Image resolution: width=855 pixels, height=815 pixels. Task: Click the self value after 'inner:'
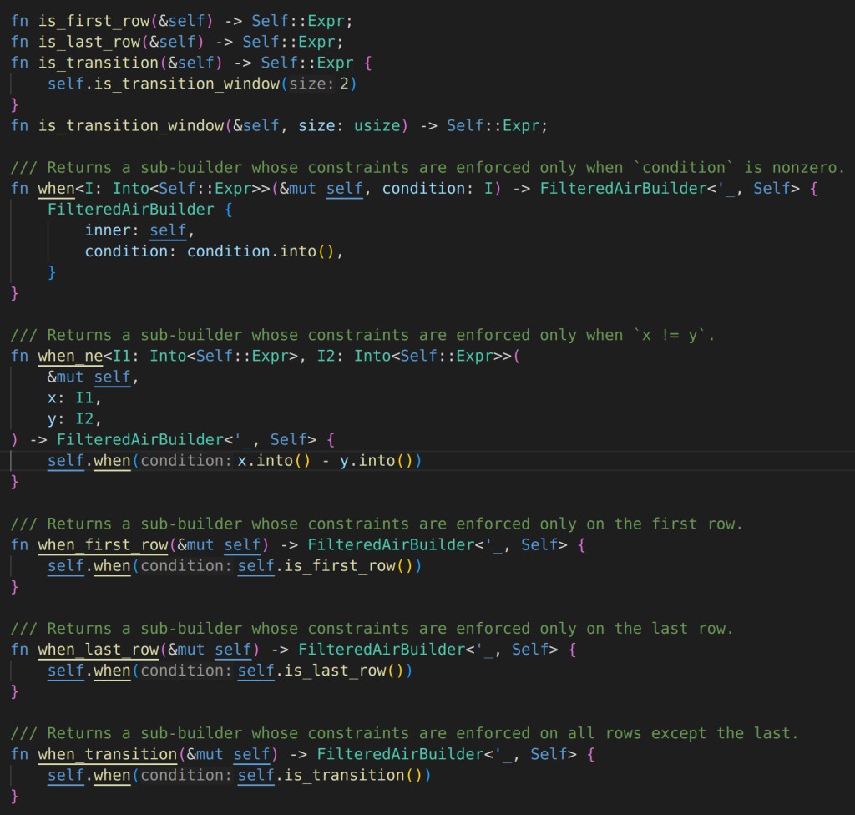click(168, 230)
